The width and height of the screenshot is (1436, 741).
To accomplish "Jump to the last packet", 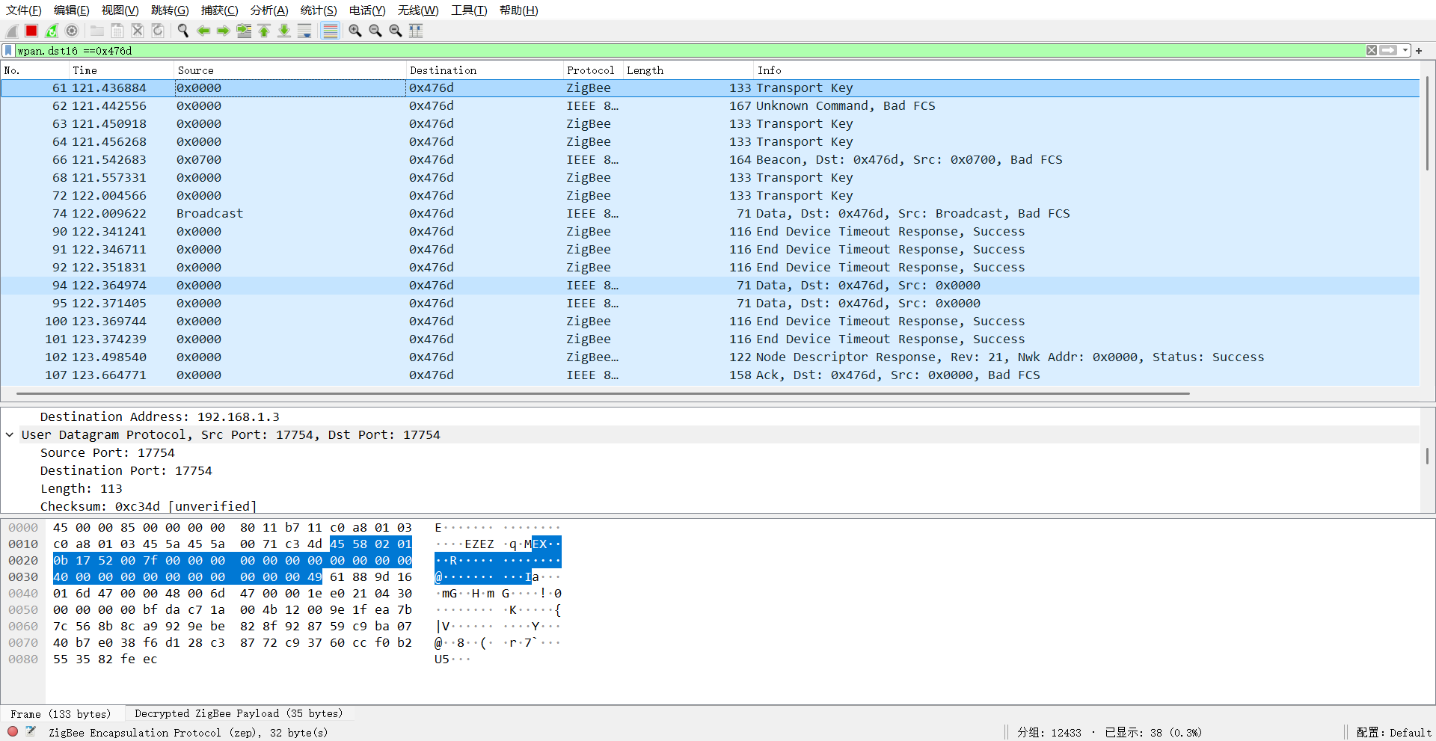I will (x=284, y=31).
